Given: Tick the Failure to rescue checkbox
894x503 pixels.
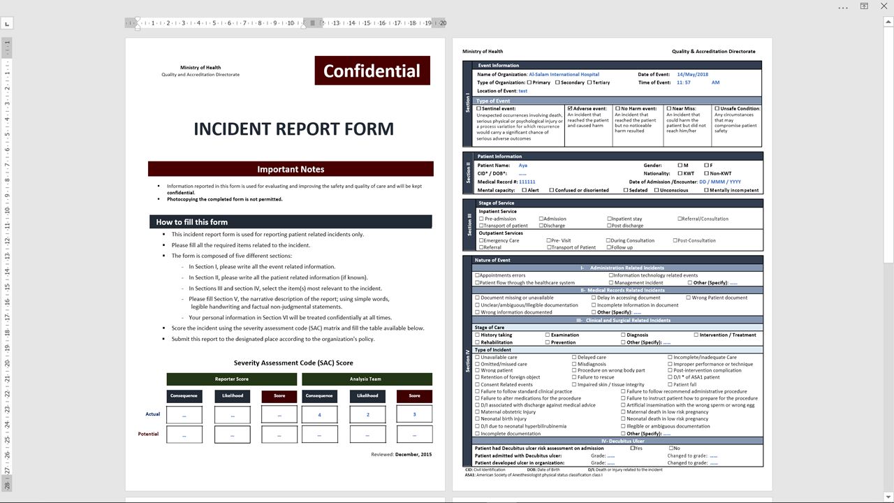Looking at the screenshot, I should (574, 377).
